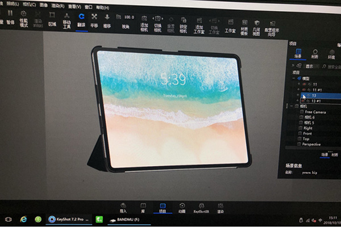Launch 配置程序向导 configurator wizard
Screen dimensions: 341x227
coord(272,29)
